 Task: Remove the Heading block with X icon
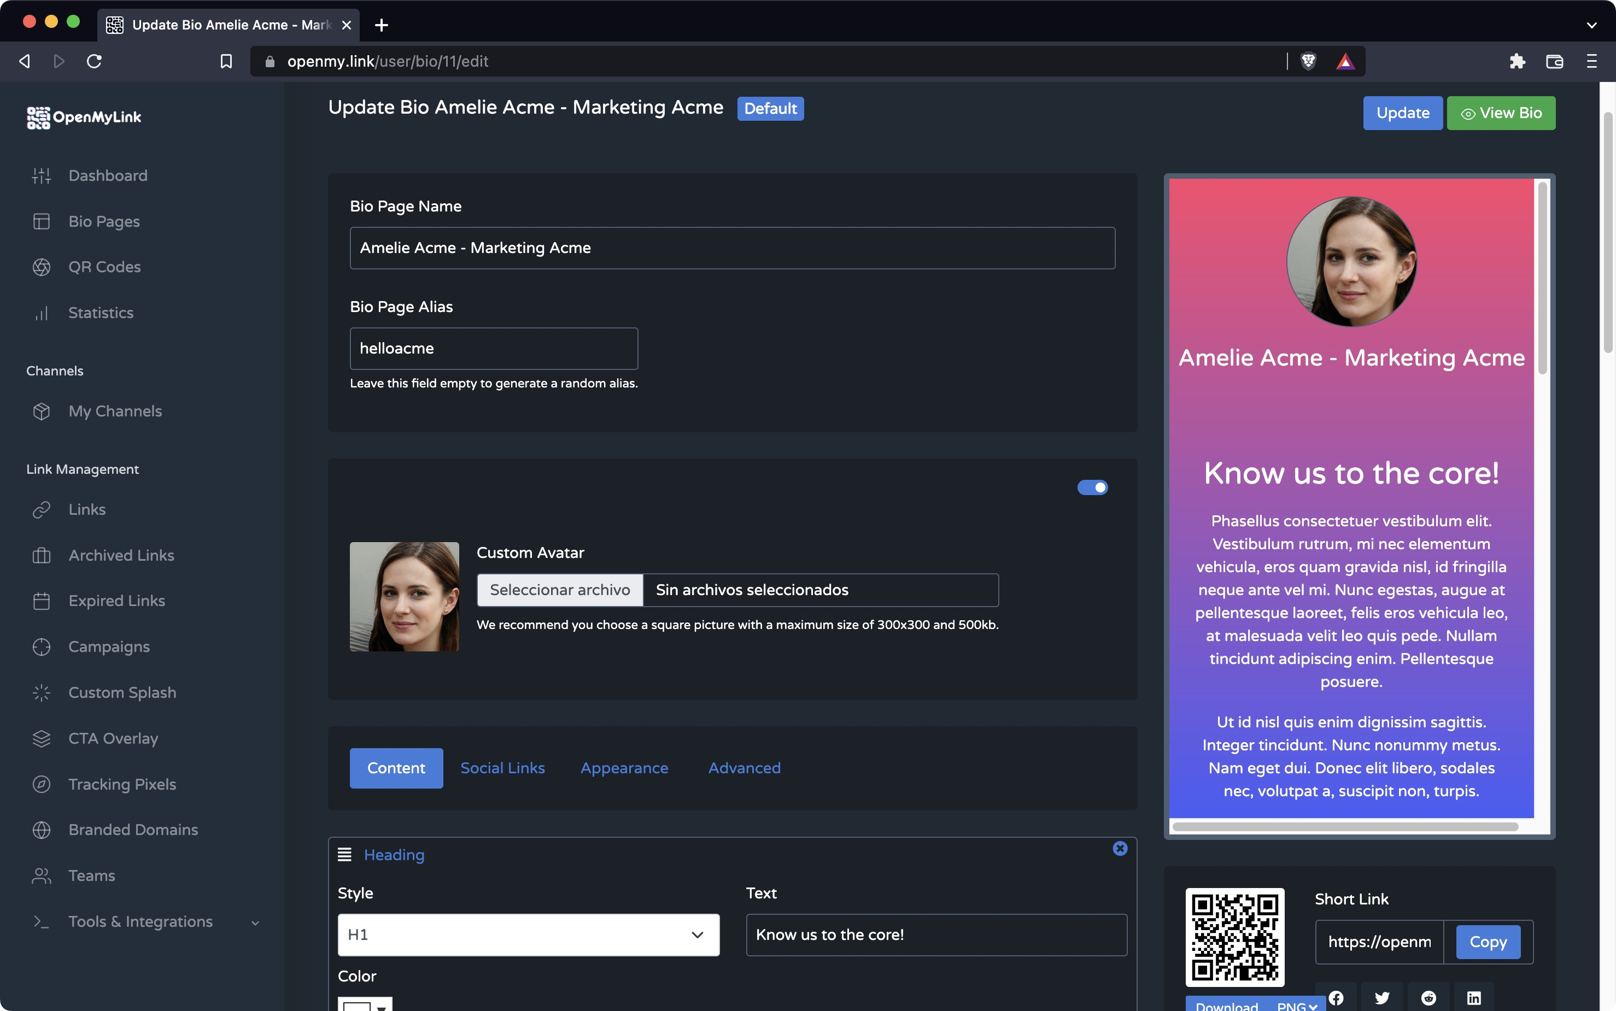(1120, 848)
